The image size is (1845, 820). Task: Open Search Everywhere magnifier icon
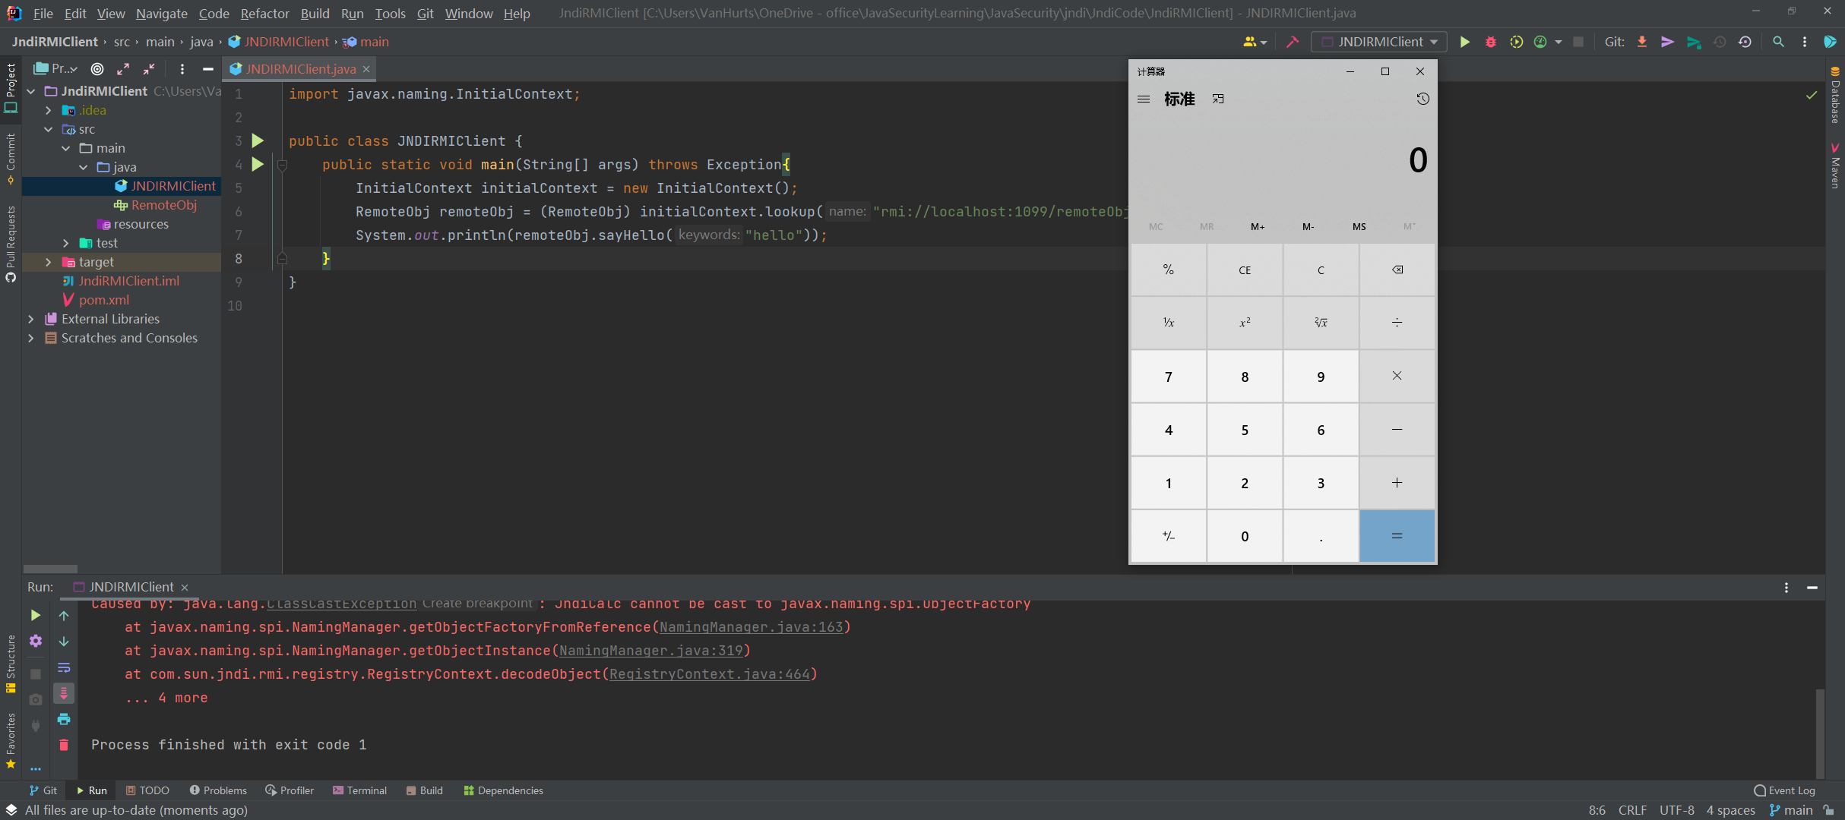coord(1778,42)
